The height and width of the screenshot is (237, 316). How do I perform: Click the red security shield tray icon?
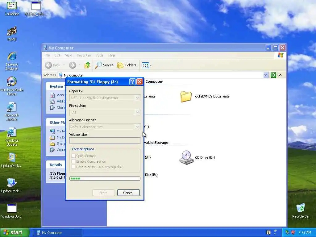[x=293, y=233]
